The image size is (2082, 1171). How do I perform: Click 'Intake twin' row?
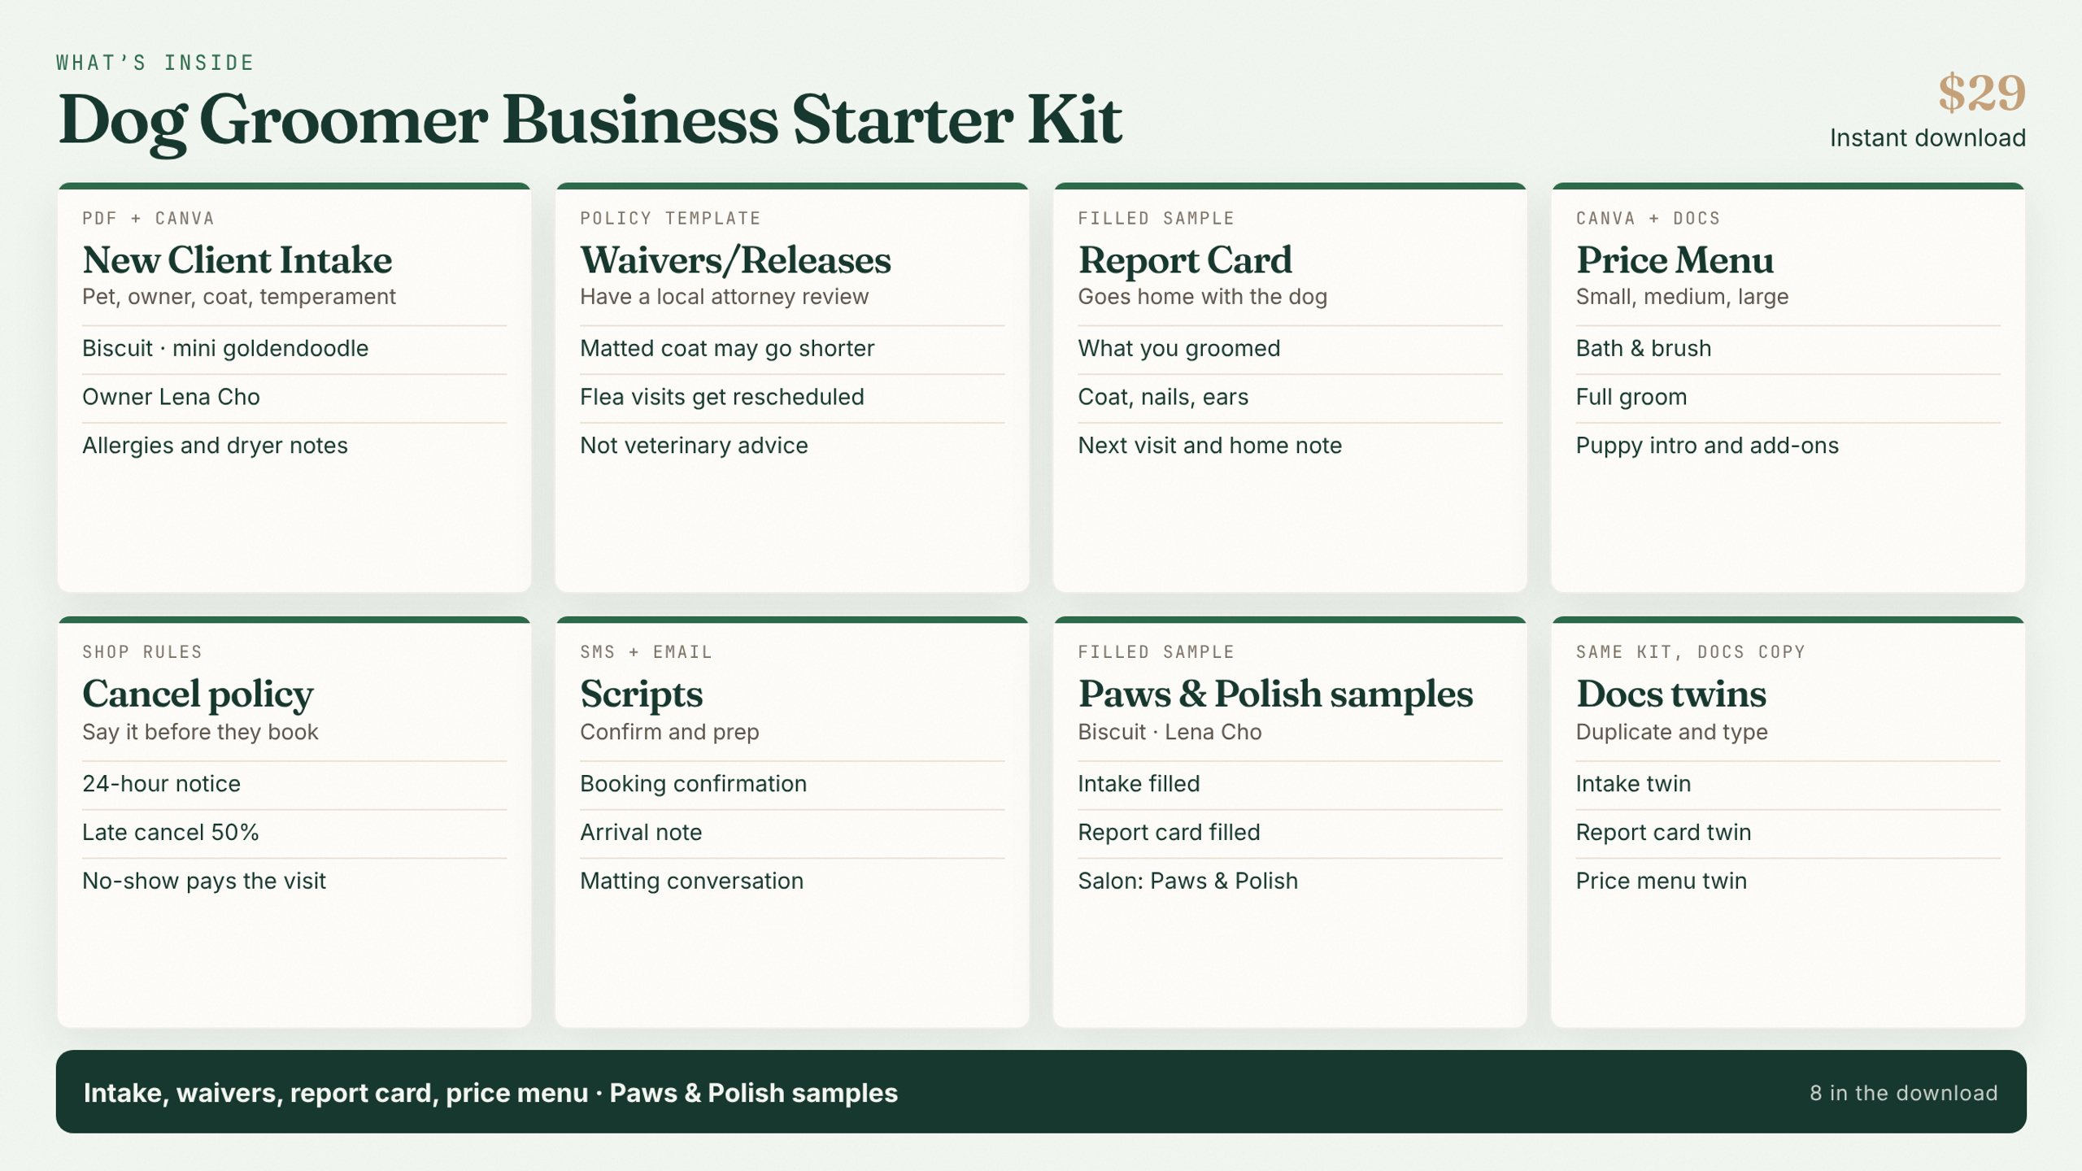[x=1788, y=785]
